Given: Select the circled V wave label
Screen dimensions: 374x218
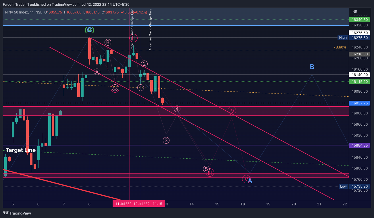Looking at the screenshot, I should click(x=246, y=179).
